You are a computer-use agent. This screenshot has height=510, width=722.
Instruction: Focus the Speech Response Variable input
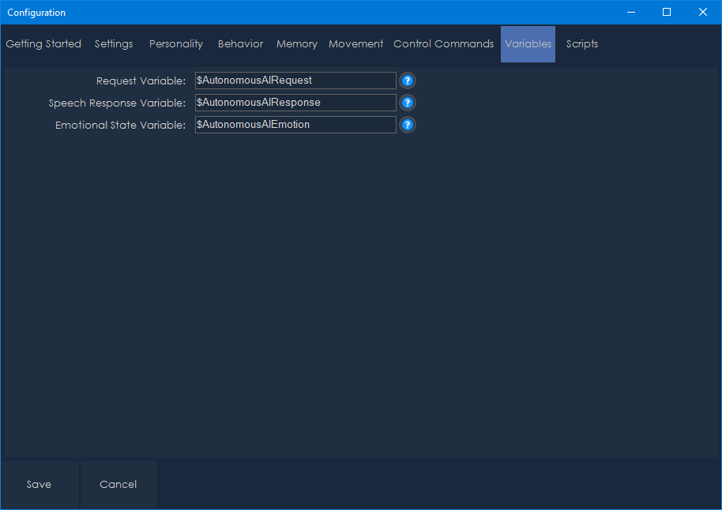295,103
